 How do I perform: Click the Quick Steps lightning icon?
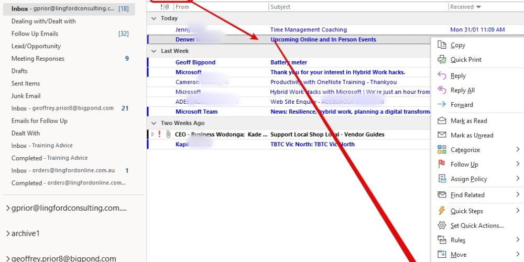point(442,211)
